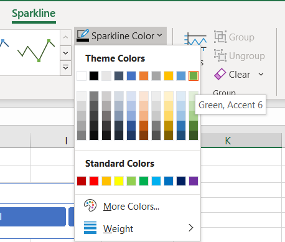Screen dimensions: 285x242
Task: Pick the darkest orange shade swatch
Action: coord(144,135)
